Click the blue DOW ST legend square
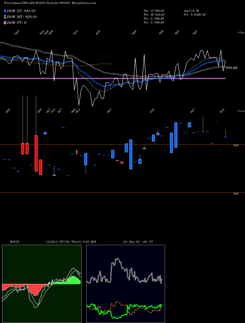The height and width of the screenshot is (323, 245). tap(5, 11)
